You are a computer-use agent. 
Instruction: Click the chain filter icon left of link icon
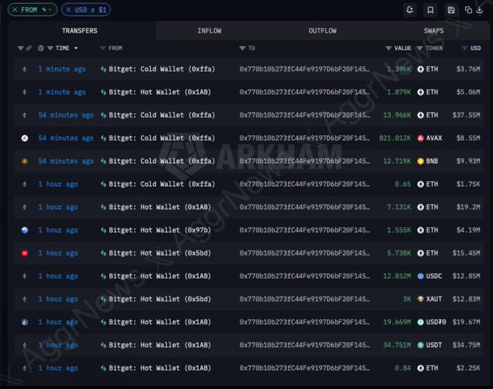20,48
